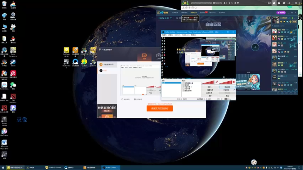Click the home icon in YY window

coord(274,3)
